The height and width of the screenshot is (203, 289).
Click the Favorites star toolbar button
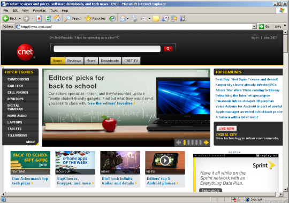(x=95, y=18)
